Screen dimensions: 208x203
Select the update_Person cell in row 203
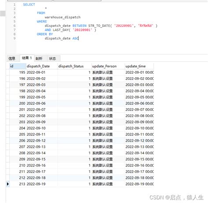pos(108,122)
